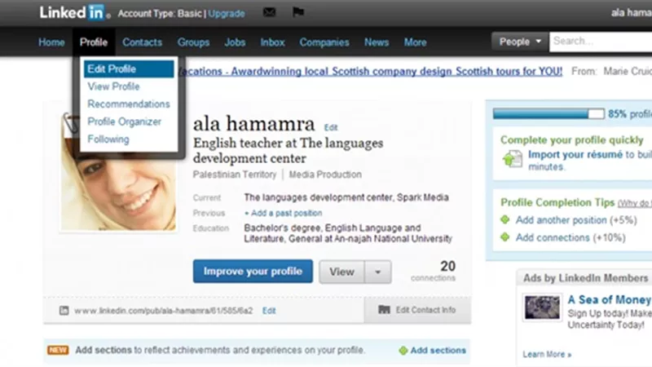Expand the arrow next to View button
The height and width of the screenshot is (367, 652).
[x=378, y=272]
